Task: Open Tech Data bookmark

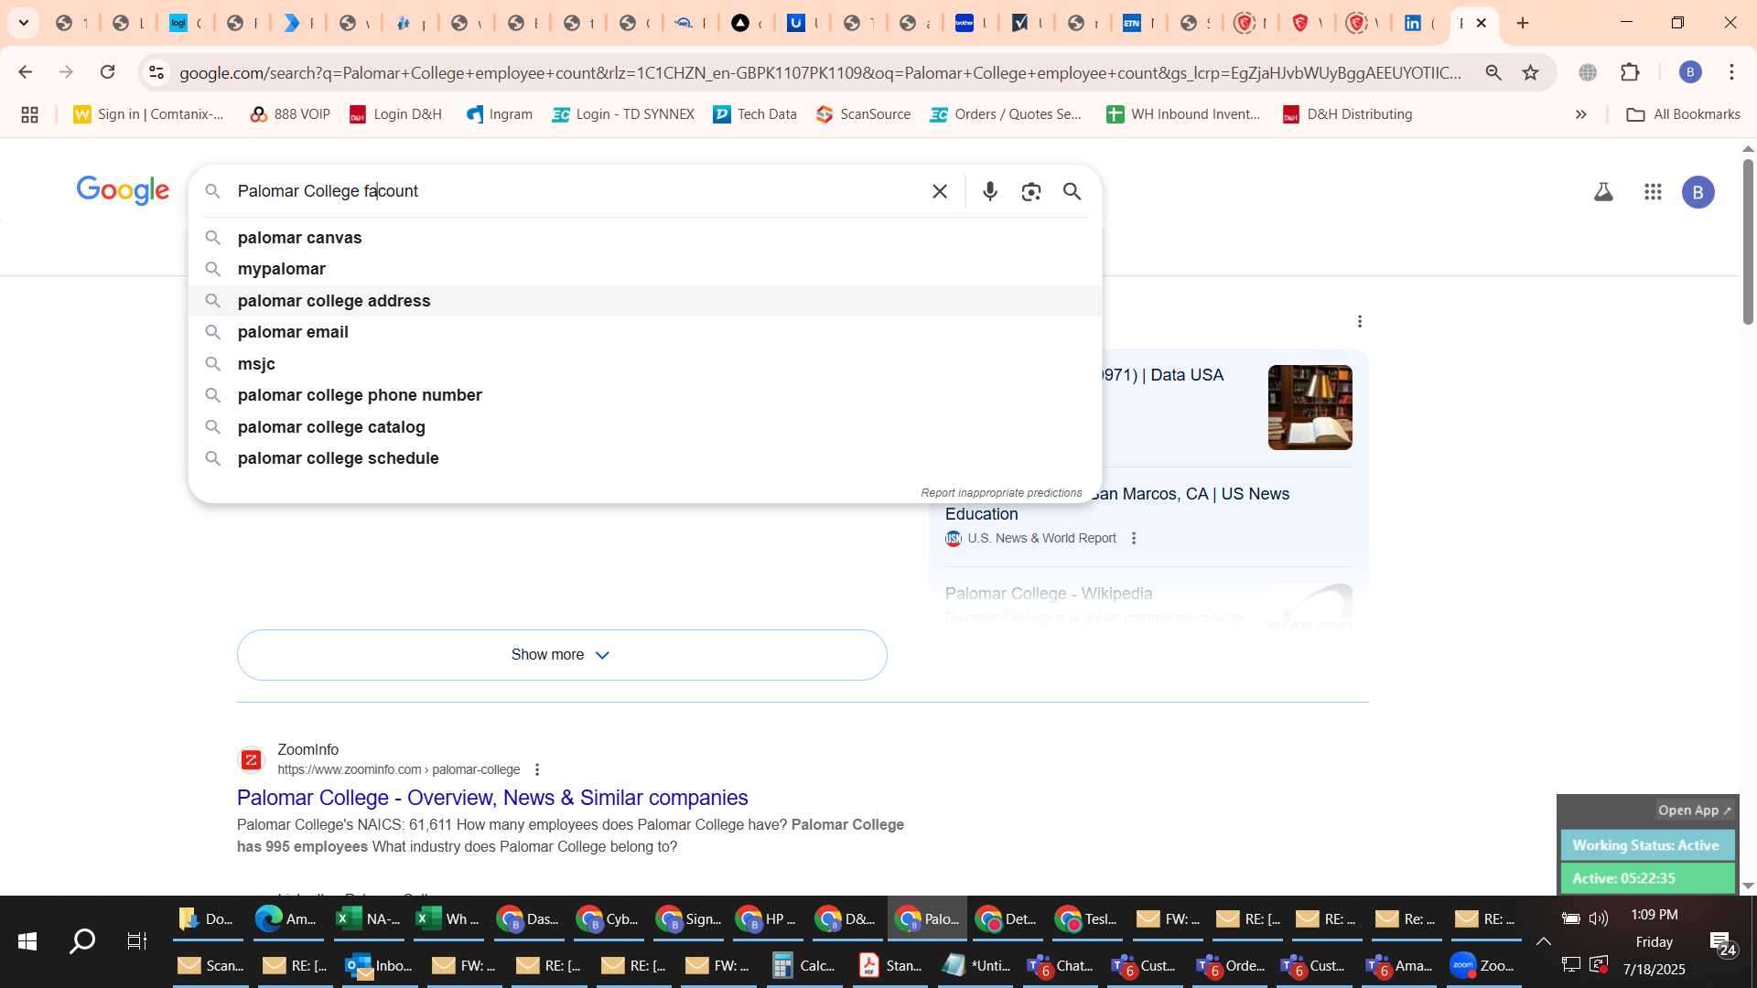Action: click(x=755, y=114)
